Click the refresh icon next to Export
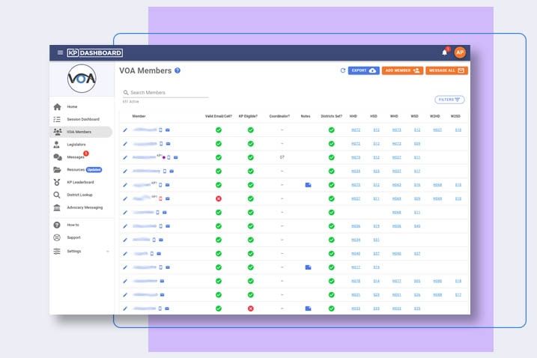 tap(343, 70)
